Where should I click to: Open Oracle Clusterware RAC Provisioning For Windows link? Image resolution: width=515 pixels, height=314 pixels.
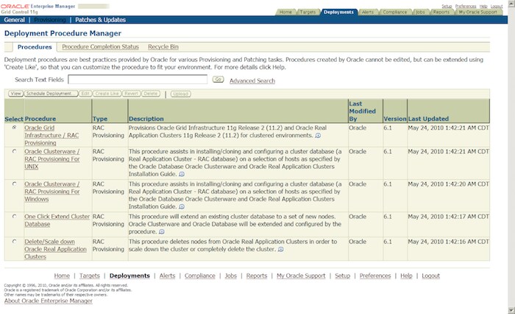[x=52, y=192]
